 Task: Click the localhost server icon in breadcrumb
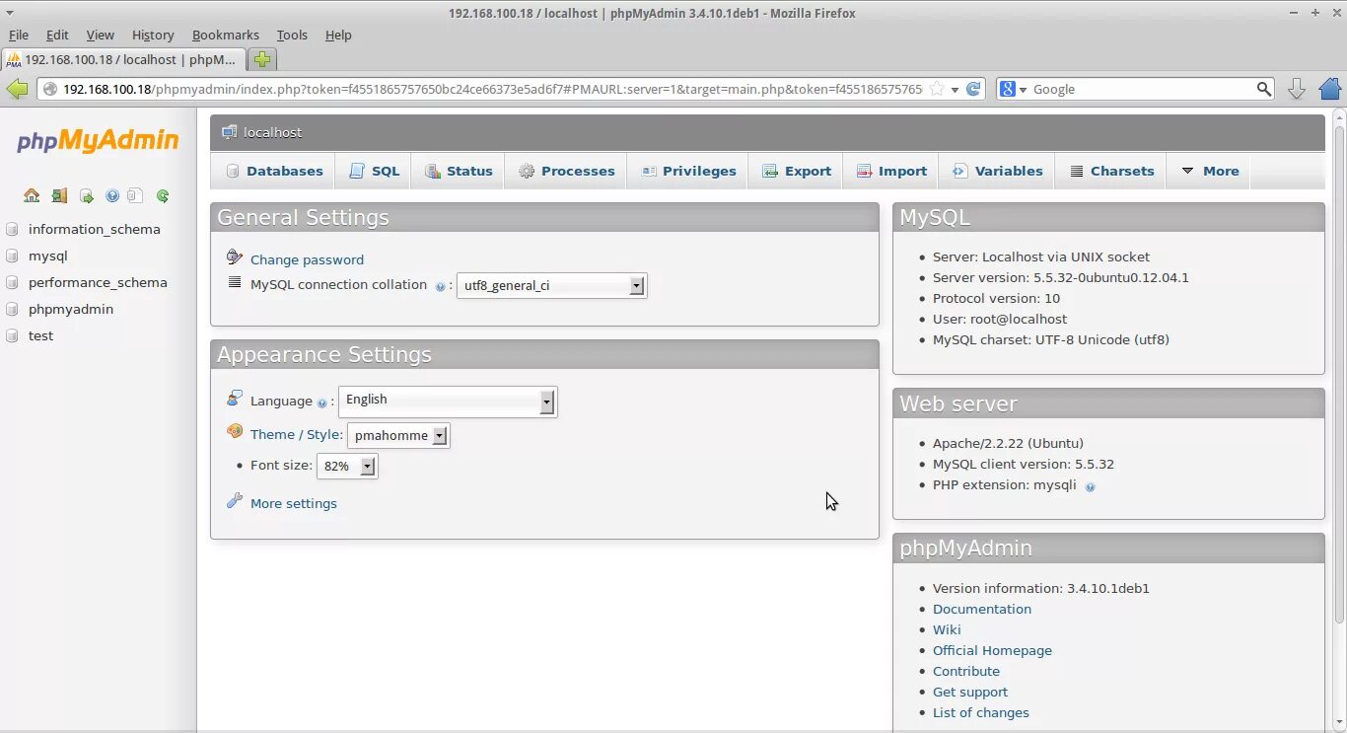click(229, 132)
